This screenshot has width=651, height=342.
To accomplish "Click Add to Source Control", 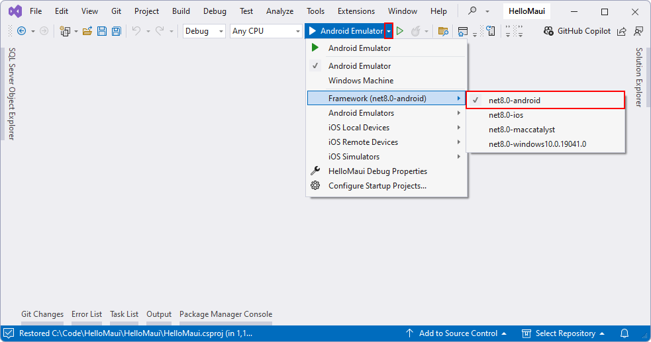I will point(456,333).
